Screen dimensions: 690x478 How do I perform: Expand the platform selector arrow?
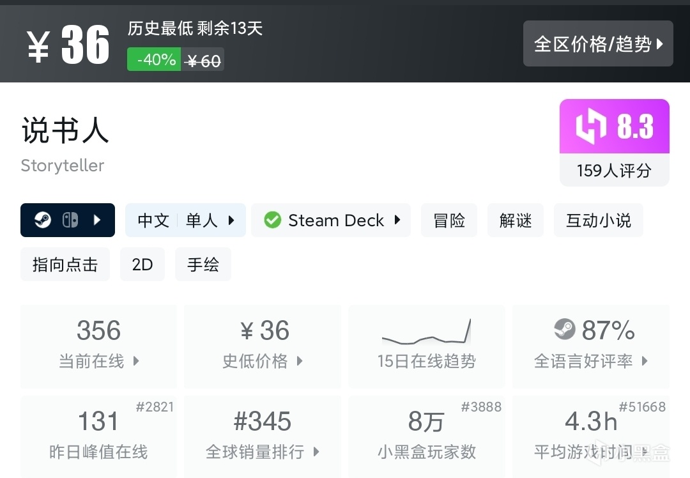coord(97,220)
